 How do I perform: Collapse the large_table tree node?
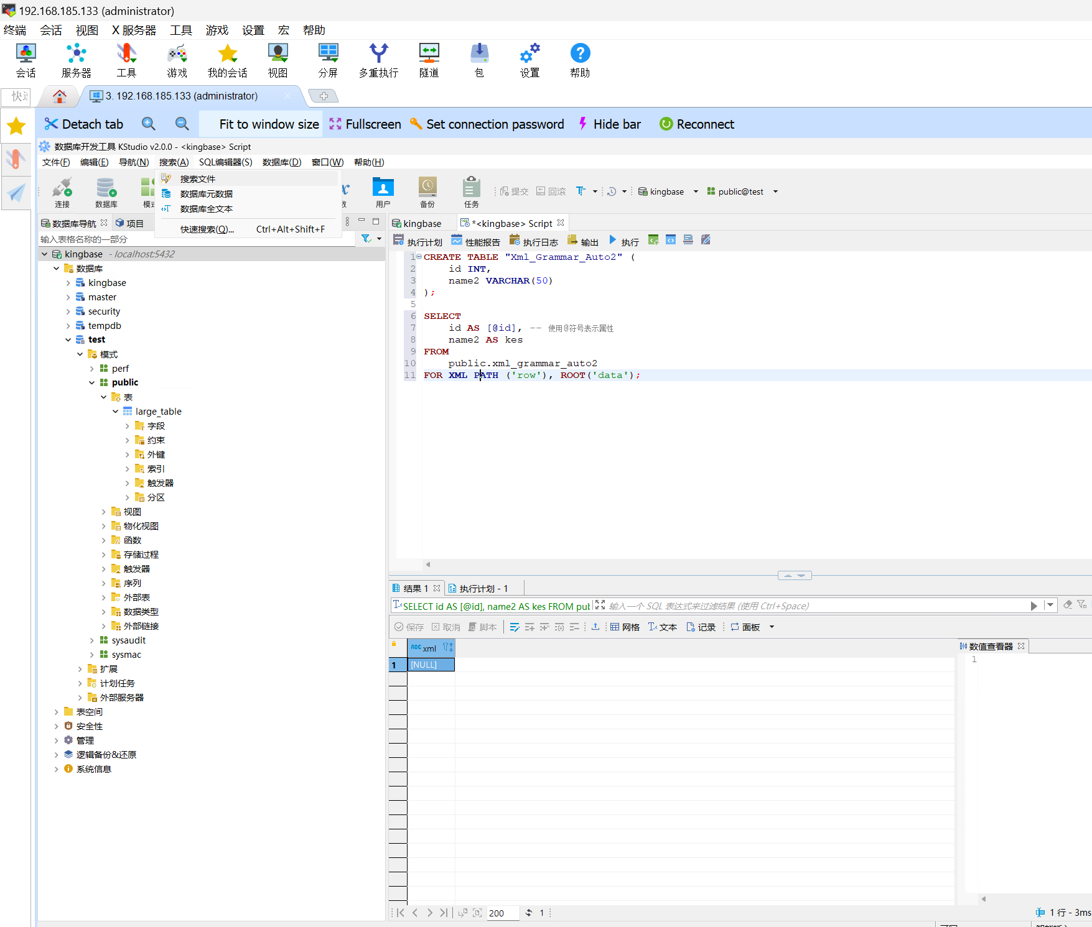[x=116, y=412]
